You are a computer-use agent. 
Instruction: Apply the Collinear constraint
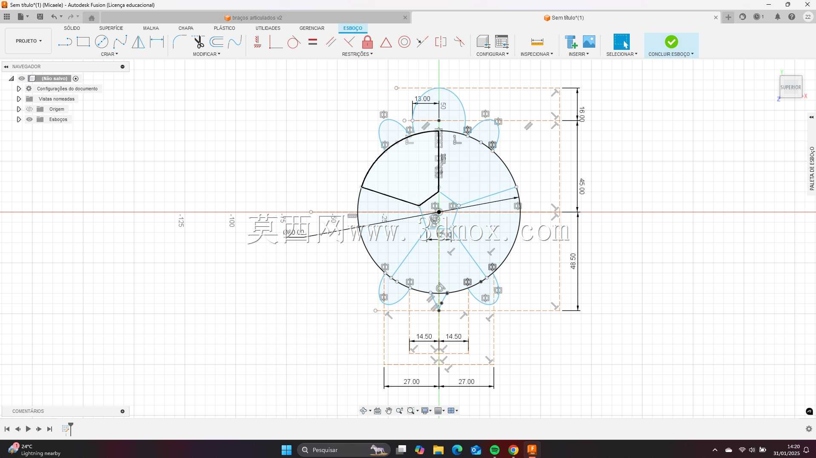(x=422, y=42)
